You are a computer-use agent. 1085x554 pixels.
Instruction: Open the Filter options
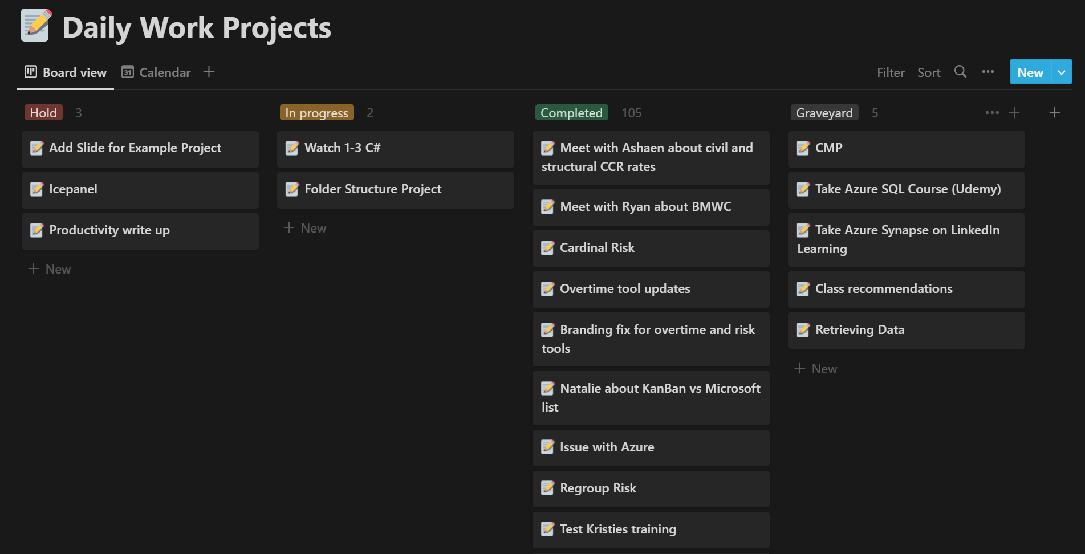(890, 72)
